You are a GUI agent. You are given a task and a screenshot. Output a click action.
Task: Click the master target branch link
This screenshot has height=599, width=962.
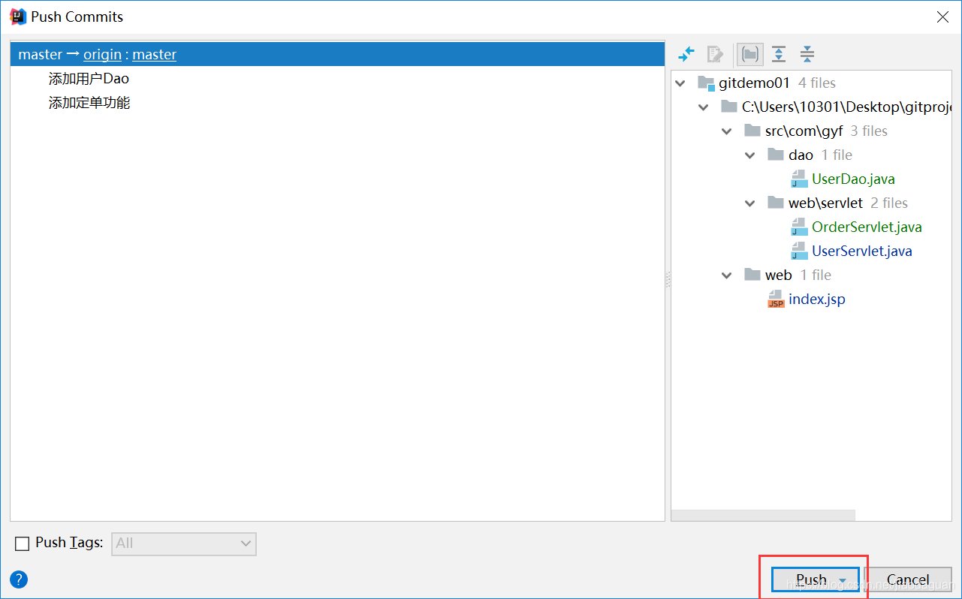pyautogui.click(x=155, y=55)
